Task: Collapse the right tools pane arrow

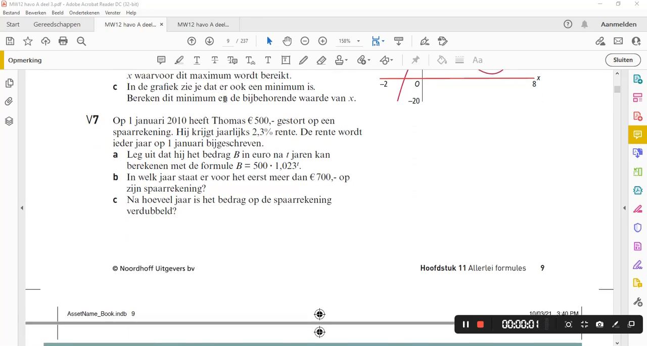Action: click(624, 208)
